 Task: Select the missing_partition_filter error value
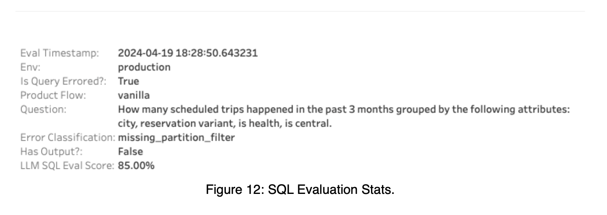click(x=176, y=138)
